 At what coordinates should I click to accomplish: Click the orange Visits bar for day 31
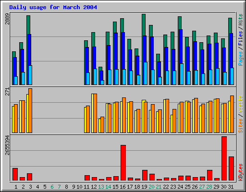pos(232,114)
